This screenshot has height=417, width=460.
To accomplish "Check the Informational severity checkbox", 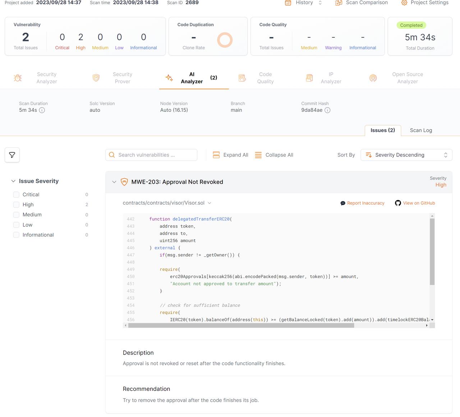I will click(x=16, y=235).
